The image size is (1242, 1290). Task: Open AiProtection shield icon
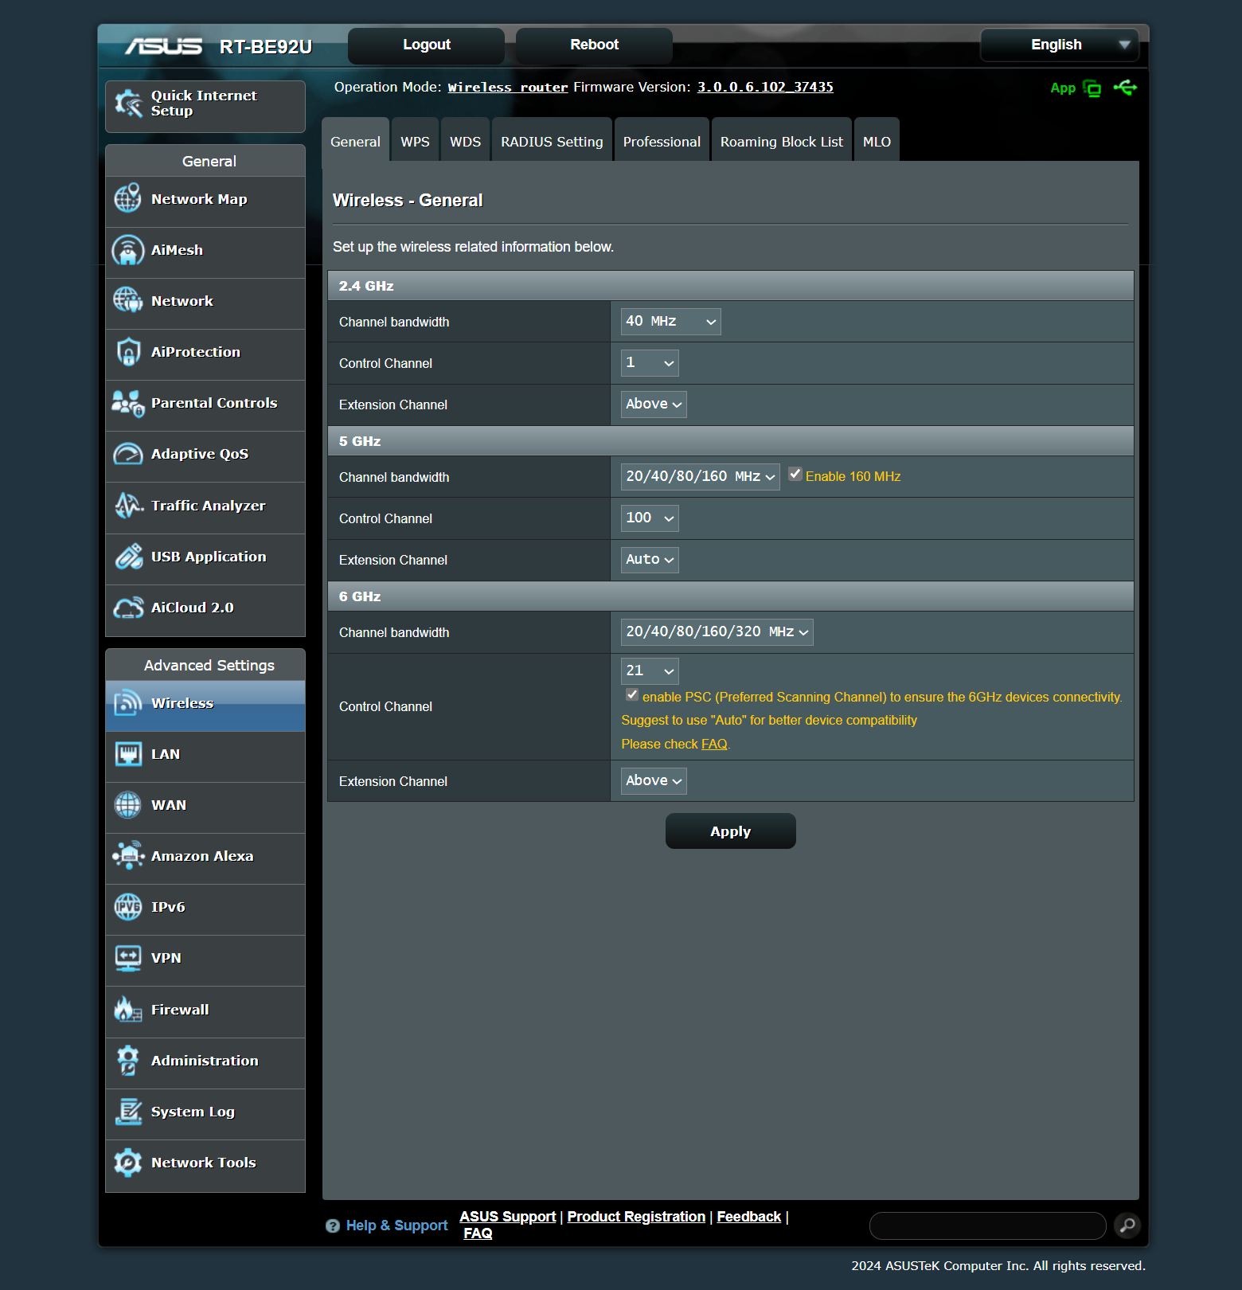point(128,352)
